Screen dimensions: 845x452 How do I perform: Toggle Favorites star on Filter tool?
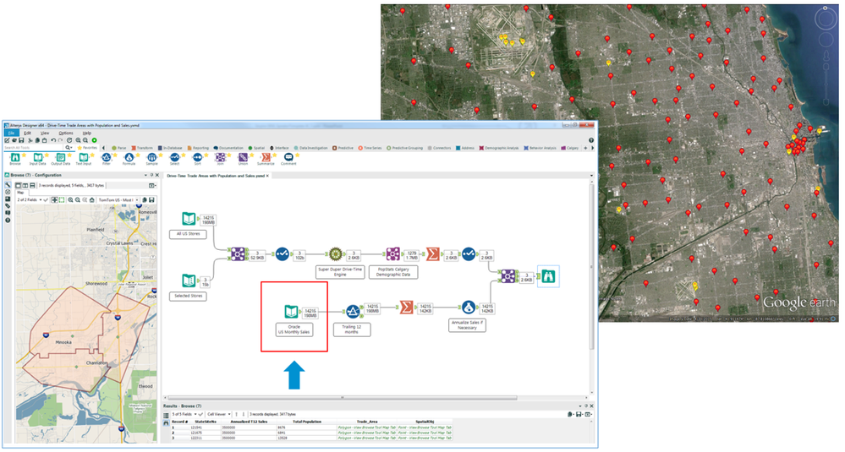(115, 155)
